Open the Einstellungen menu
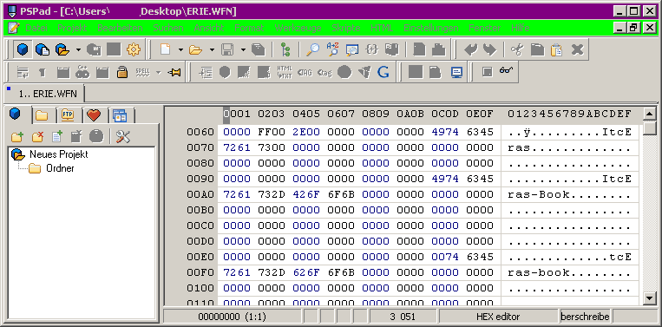The width and height of the screenshot is (662, 327). [430, 28]
